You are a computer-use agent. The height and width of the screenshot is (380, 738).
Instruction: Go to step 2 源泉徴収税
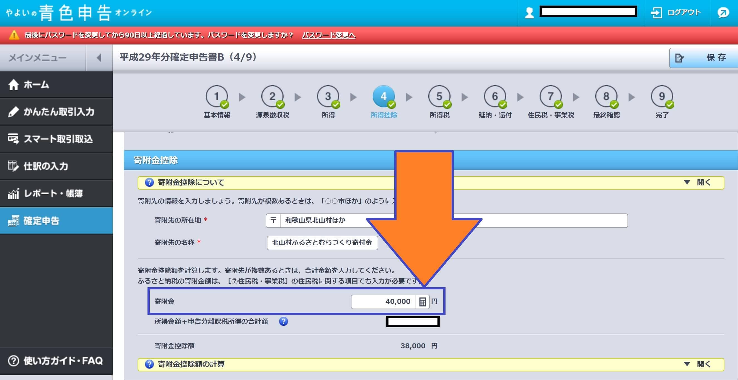tap(272, 102)
